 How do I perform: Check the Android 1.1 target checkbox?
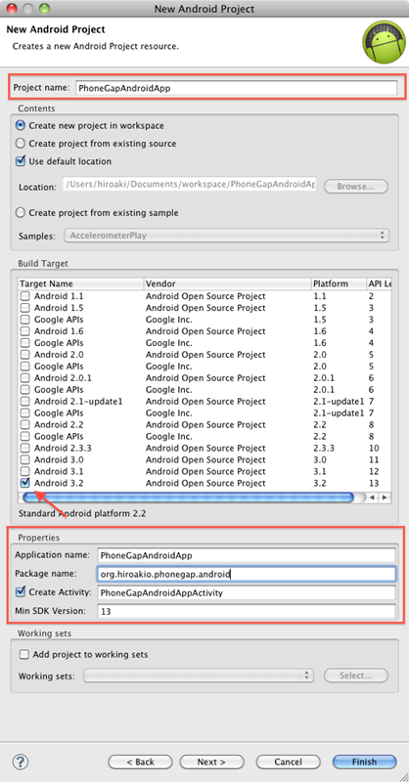click(x=24, y=296)
